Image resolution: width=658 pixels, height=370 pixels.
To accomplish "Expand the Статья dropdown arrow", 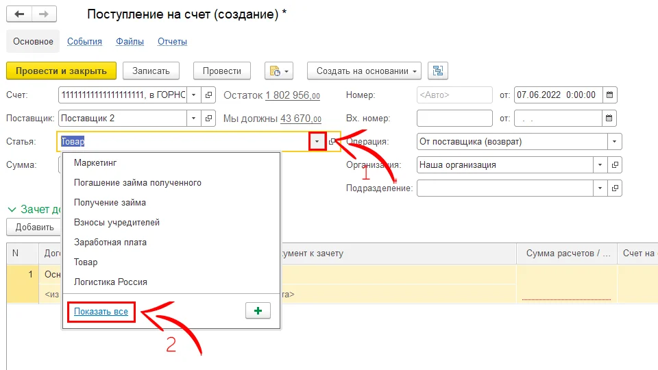I will tap(317, 142).
